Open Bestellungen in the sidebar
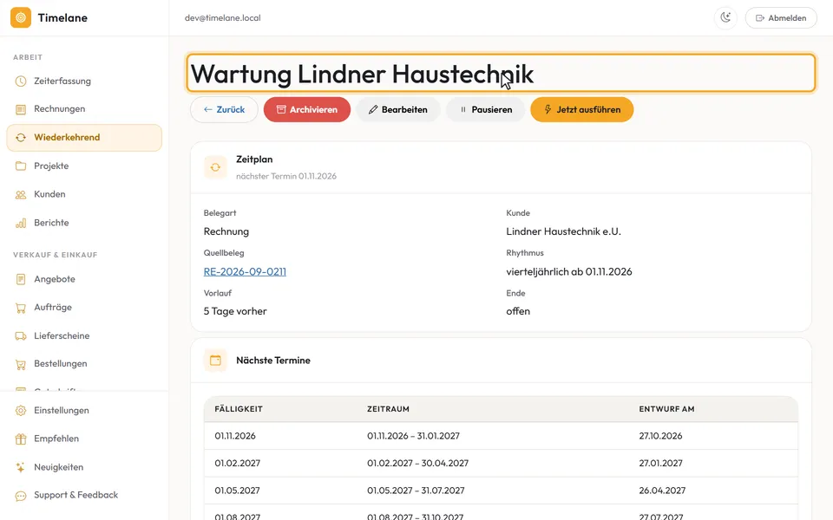 point(84,364)
